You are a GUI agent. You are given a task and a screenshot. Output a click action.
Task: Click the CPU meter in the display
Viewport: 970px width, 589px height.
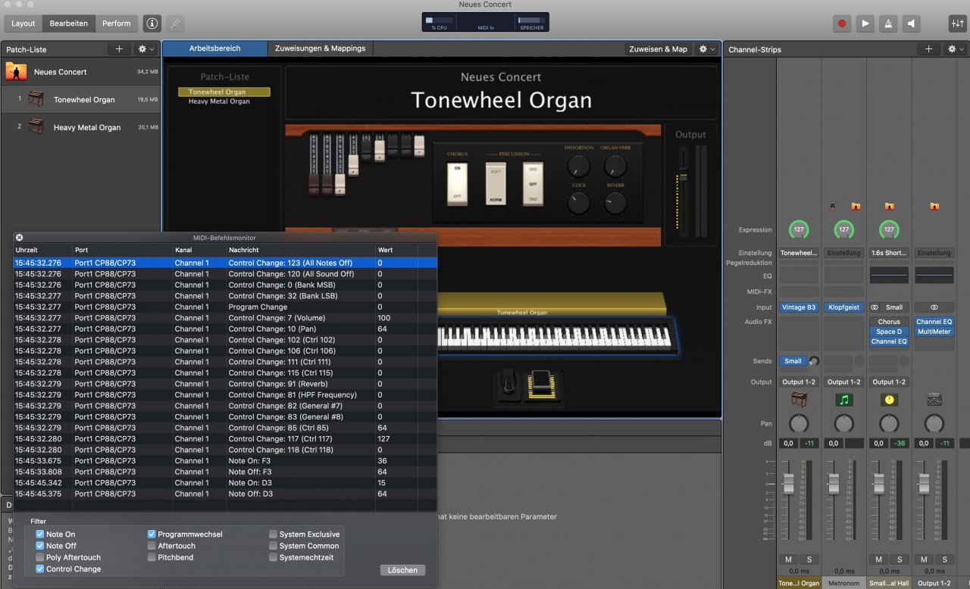coord(439,22)
